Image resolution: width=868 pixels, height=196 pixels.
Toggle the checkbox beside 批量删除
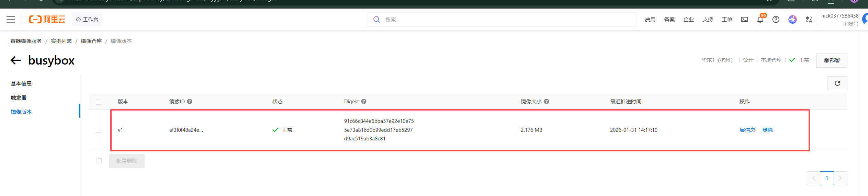click(x=99, y=161)
